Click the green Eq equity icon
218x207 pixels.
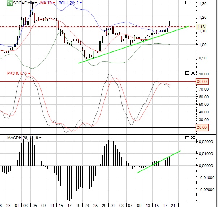[x=10, y=3]
